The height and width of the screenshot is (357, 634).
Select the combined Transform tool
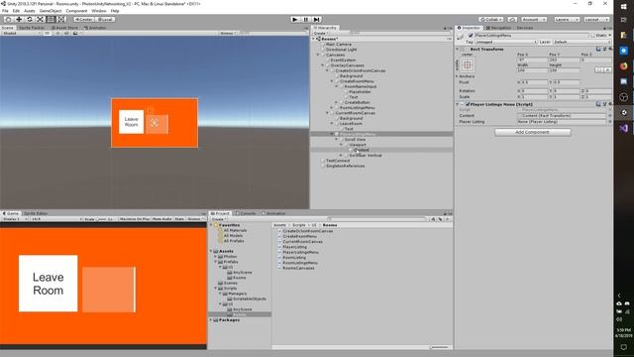pyautogui.click(x=60, y=20)
